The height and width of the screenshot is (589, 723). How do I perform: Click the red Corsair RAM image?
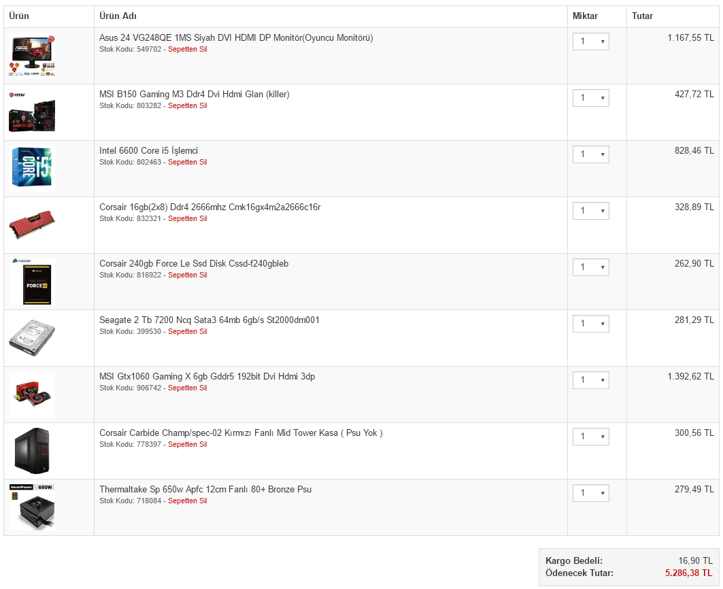[x=32, y=224]
